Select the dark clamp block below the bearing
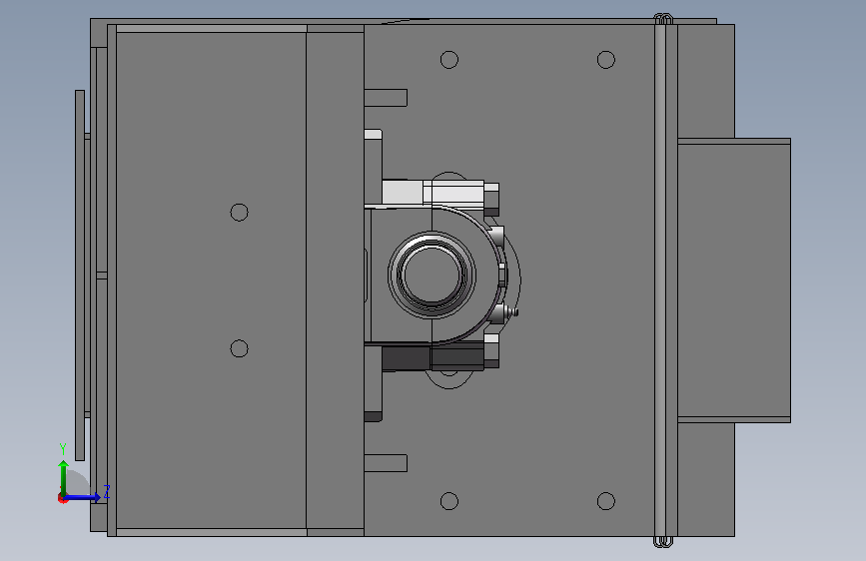866x561 pixels. click(x=433, y=356)
